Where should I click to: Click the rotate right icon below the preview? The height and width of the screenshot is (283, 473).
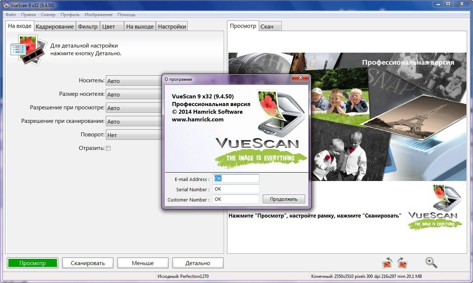(402, 263)
